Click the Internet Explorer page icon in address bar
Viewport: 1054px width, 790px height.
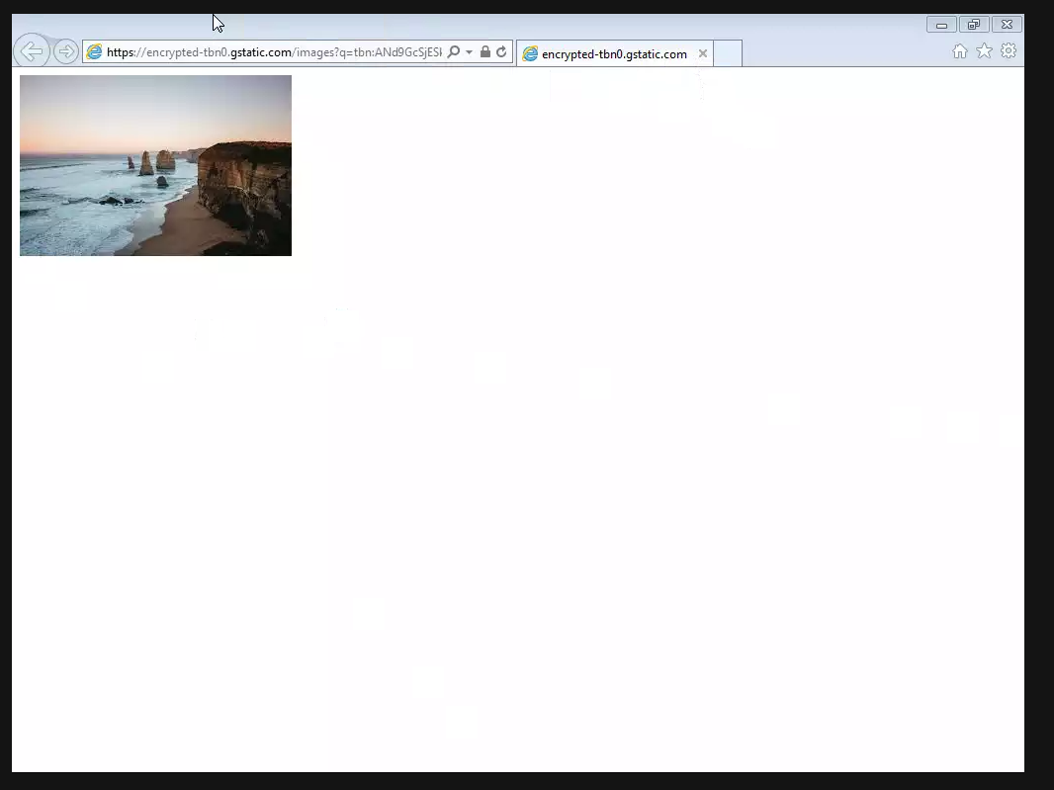[x=94, y=51]
